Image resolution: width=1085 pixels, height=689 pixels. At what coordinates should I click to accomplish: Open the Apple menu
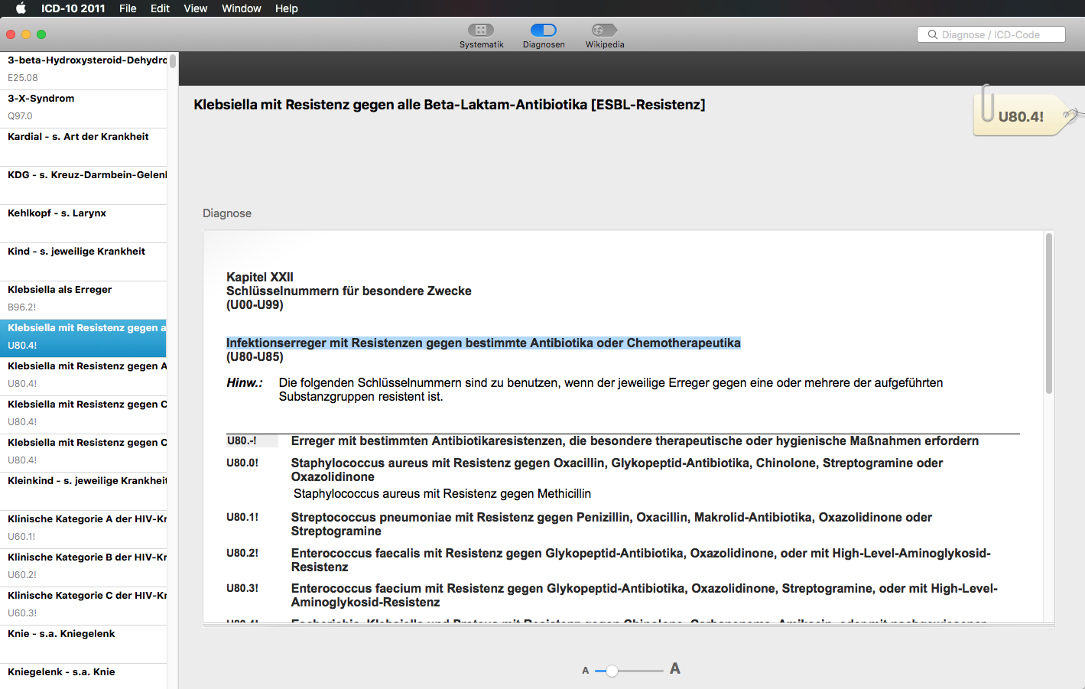pos(20,8)
